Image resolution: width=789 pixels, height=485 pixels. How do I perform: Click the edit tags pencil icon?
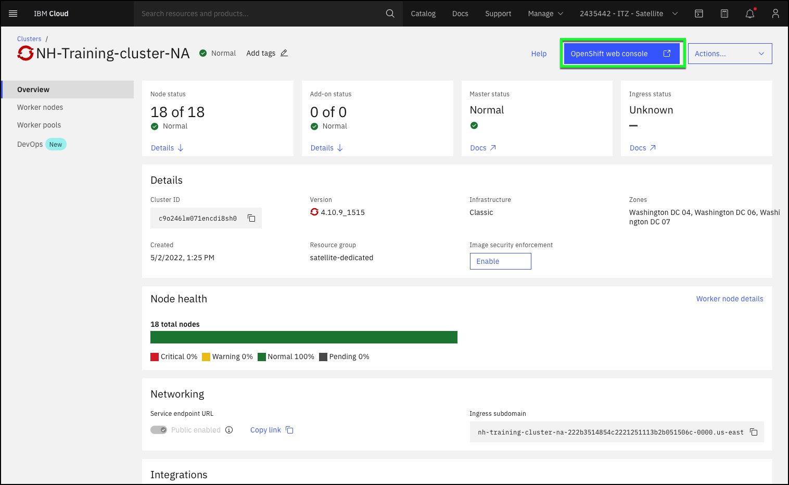[x=284, y=53]
